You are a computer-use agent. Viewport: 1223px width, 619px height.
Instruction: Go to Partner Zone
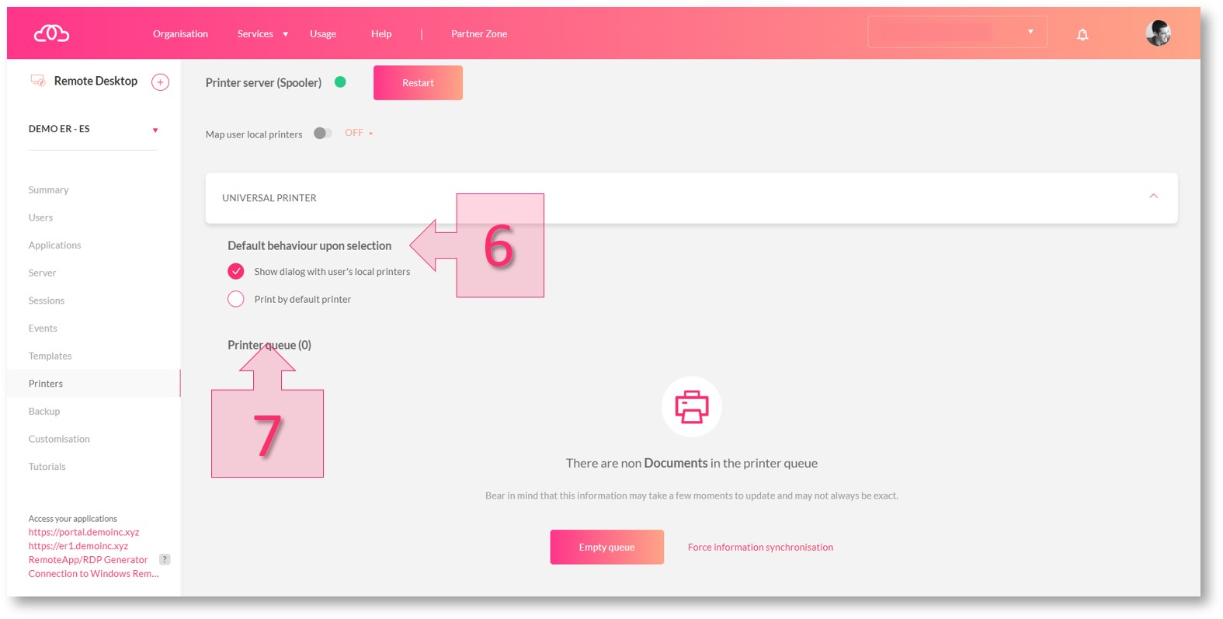coord(479,34)
